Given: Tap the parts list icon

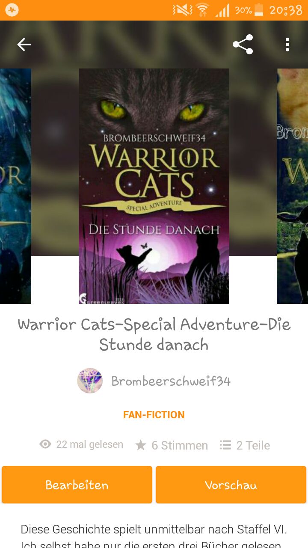Looking at the screenshot, I should point(225,445).
